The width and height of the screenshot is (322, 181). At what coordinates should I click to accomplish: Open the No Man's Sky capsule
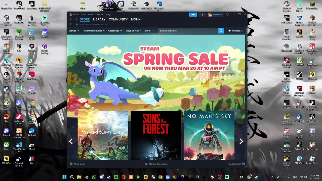(x=209, y=135)
